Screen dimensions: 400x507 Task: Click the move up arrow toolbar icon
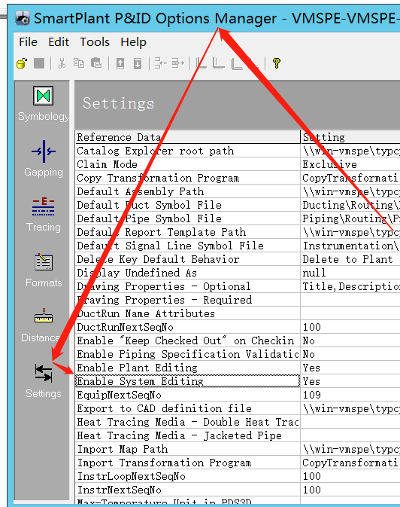pos(120,63)
